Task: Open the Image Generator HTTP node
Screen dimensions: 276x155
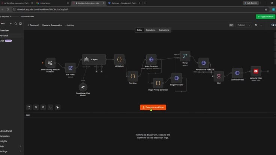Action: coord(177,78)
